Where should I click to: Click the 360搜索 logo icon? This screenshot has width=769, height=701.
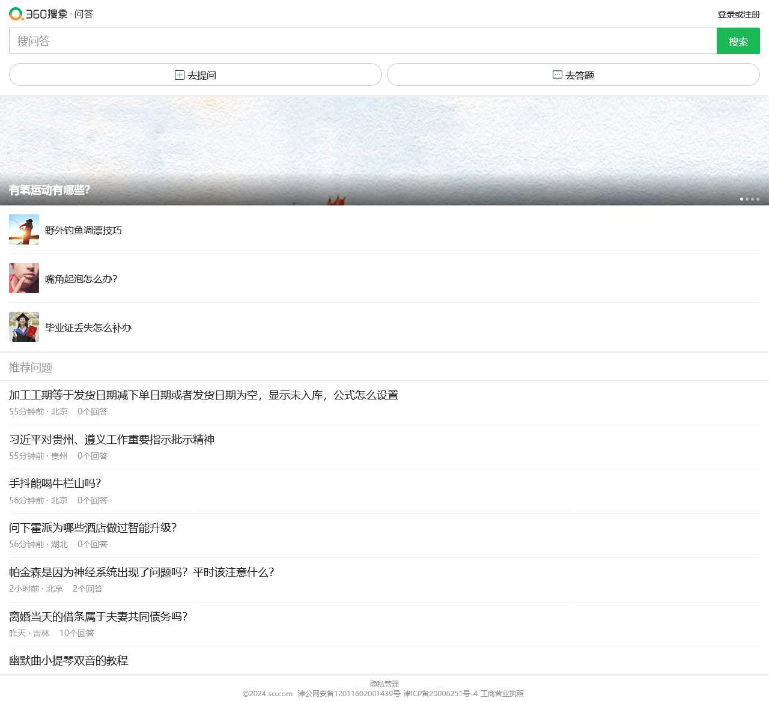click(x=38, y=14)
